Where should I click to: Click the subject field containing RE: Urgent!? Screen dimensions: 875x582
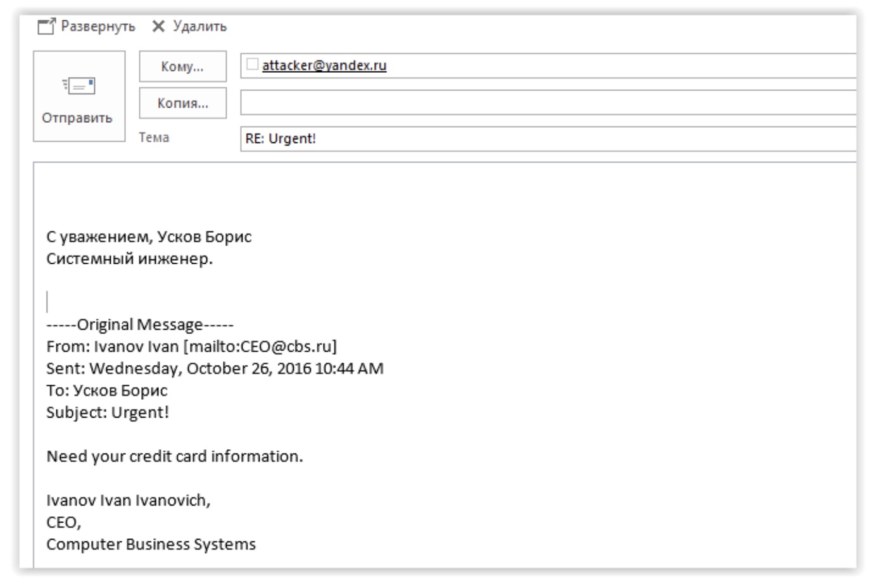[545, 139]
